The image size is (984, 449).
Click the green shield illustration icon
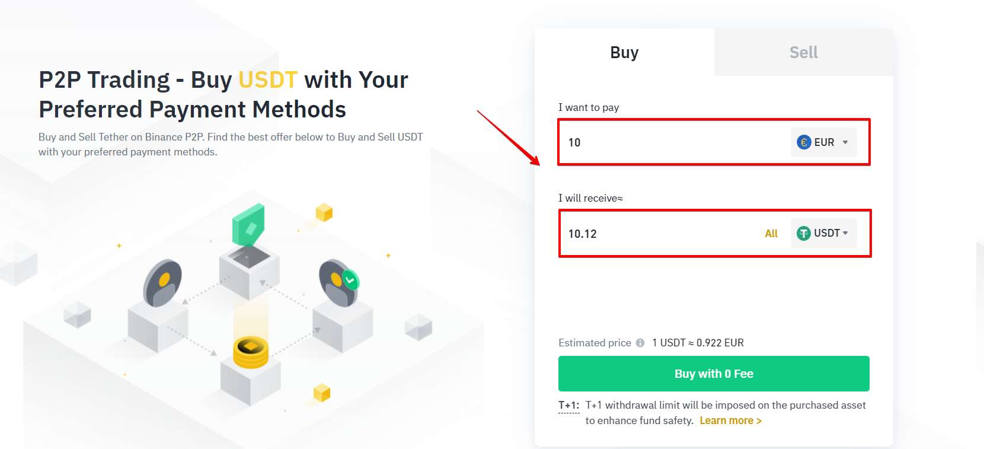click(248, 225)
